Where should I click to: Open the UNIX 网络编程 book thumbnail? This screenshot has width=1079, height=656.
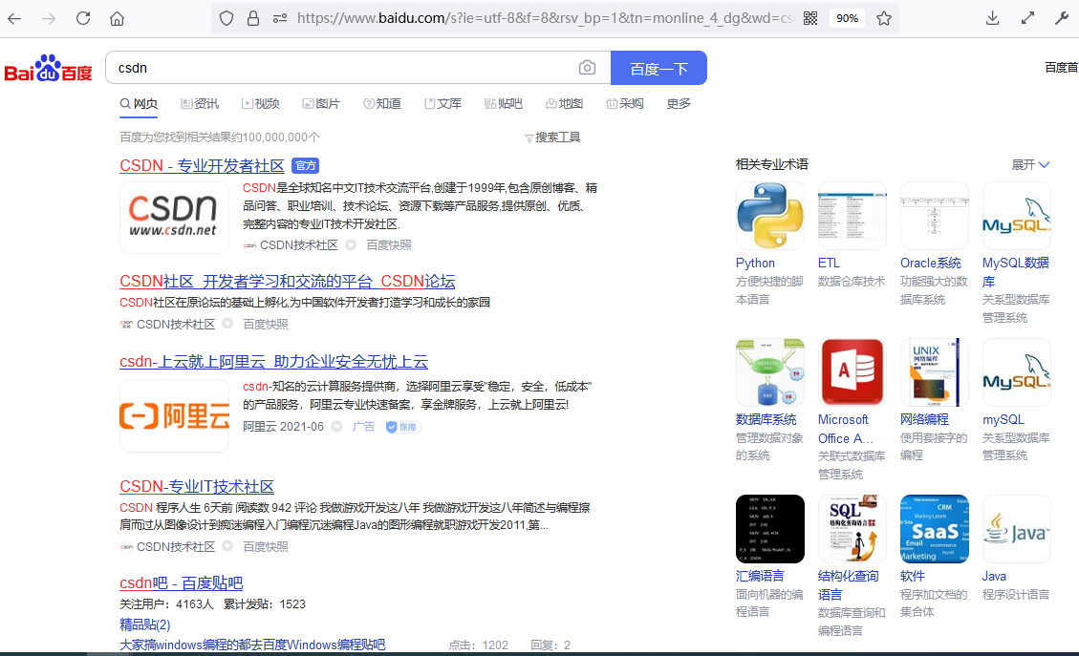click(x=935, y=372)
